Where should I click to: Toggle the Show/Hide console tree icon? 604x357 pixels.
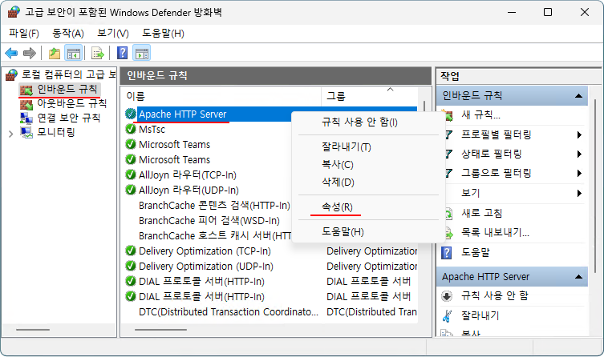[73, 53]
